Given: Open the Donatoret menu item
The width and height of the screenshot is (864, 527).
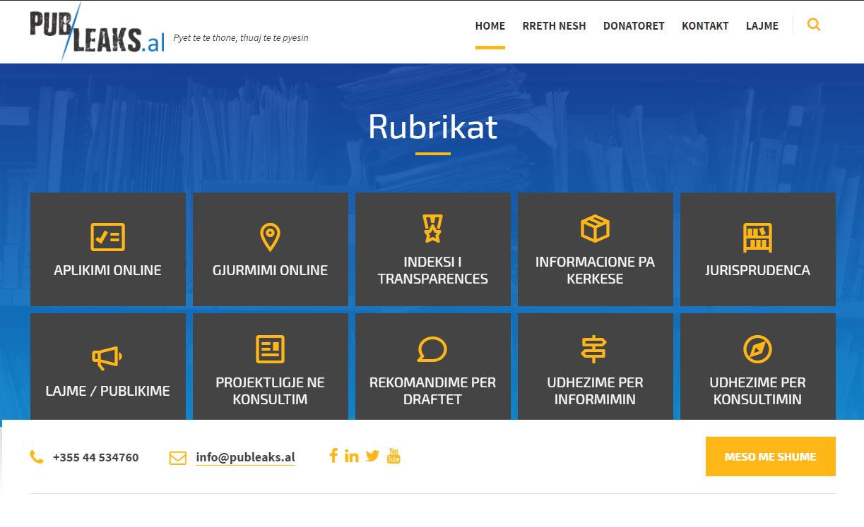Looking at the screenshot, I should 634,26.
